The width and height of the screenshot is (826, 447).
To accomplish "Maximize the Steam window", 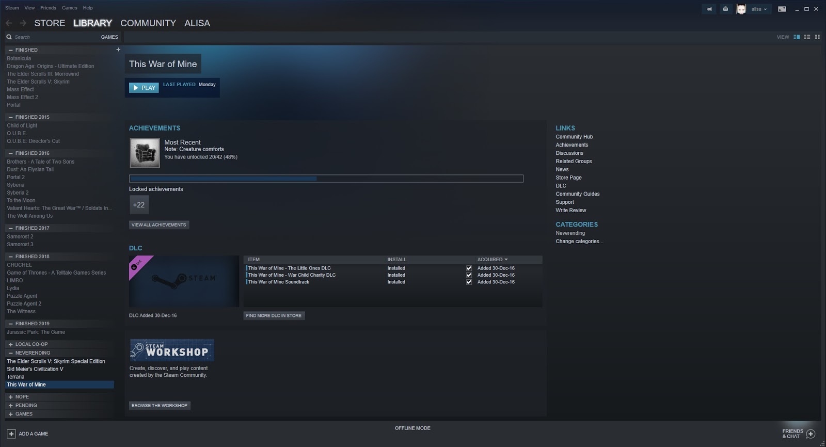I will tap(806, 9).
